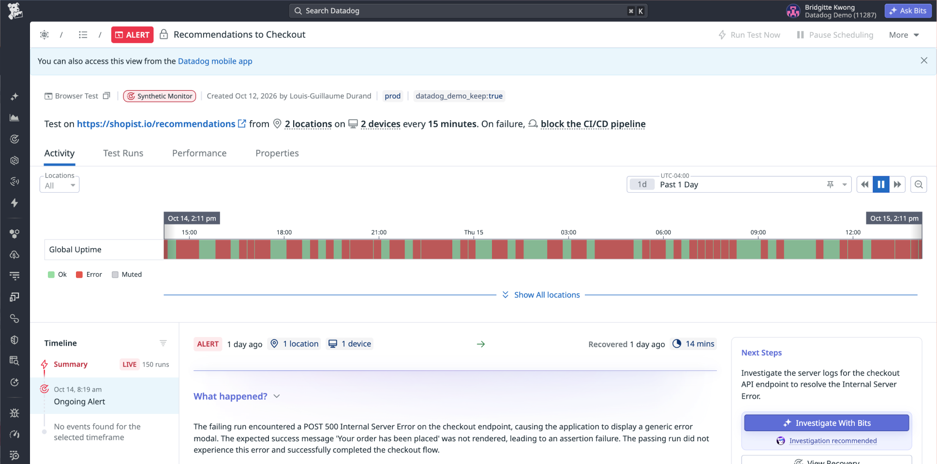
Task: Expand Show All locations
Action: coord(541,295)
